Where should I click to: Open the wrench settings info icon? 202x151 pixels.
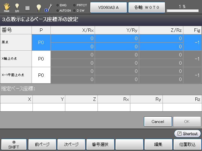[48, 7]
